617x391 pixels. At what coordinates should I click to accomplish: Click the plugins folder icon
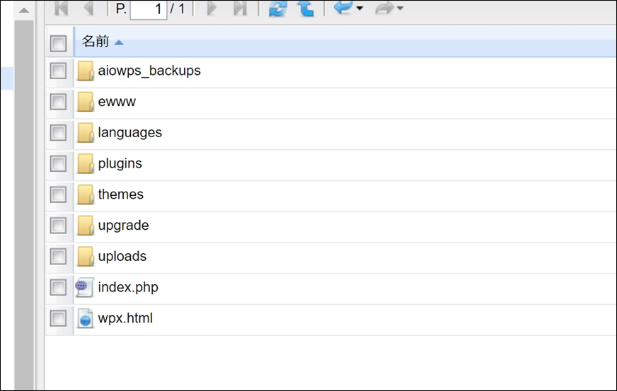(86, 163)
